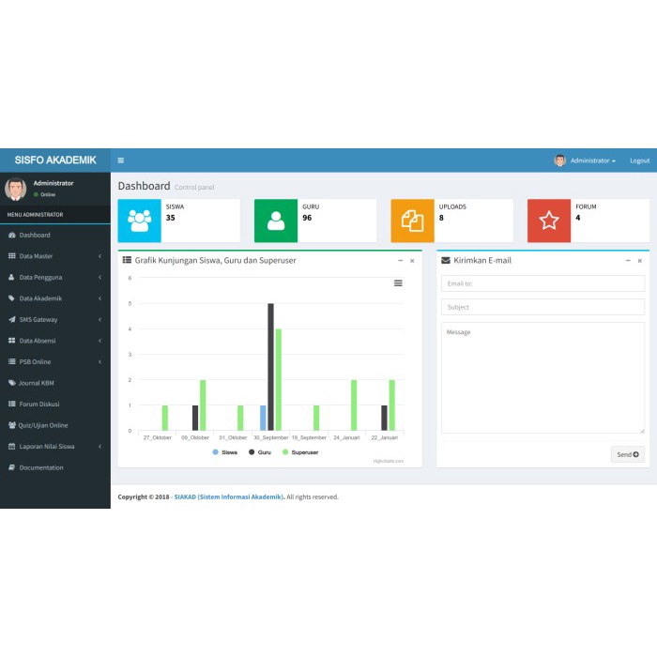Open the Quiz/Ujian Online menu item
Screen dimensions: 657x657
coord(55,425)
